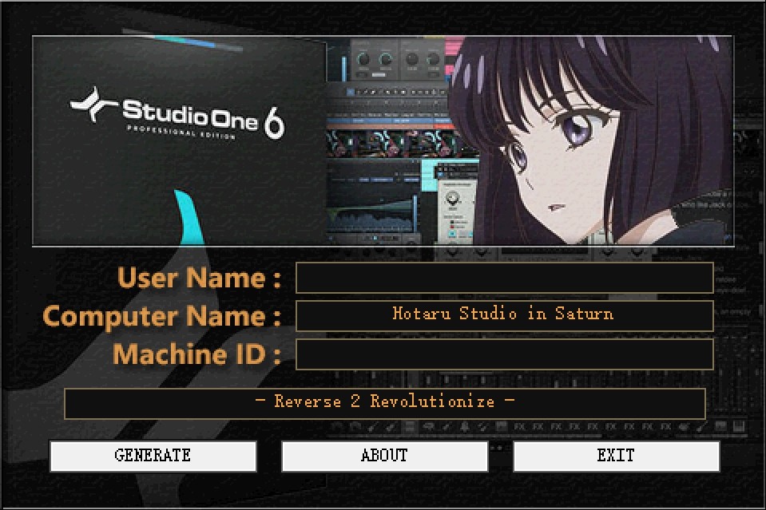Open the ABOUT dialog button
The image size is (766, 510).
point(384,456)
